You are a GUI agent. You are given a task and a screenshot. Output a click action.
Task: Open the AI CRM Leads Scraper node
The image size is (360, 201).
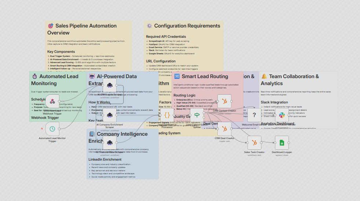[x=110, y=85]
